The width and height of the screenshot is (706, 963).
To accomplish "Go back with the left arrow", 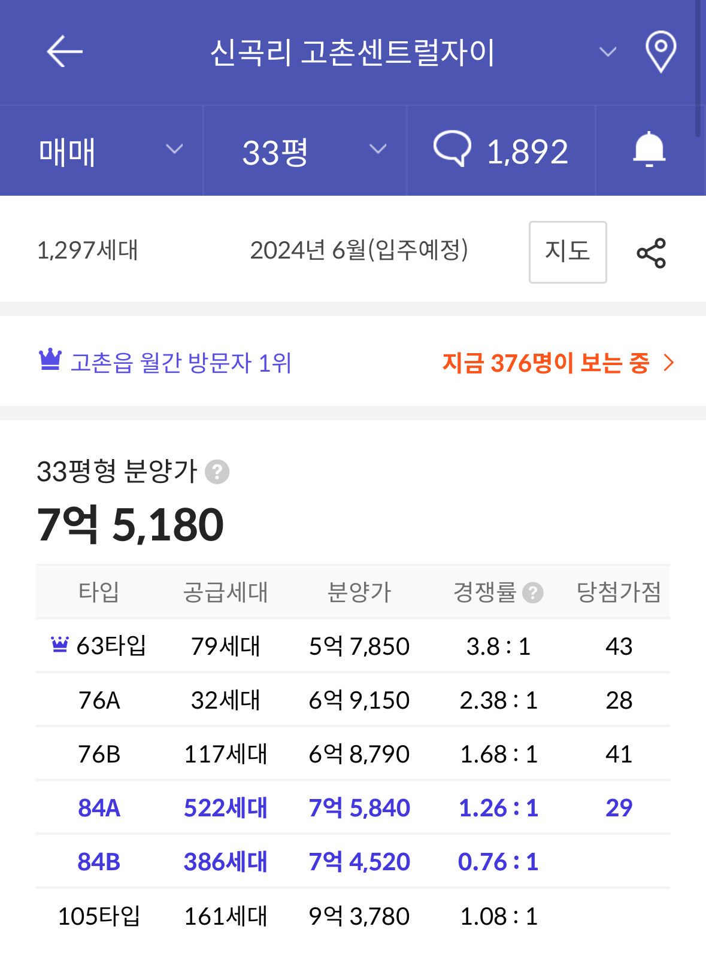I will click(65, 51).
